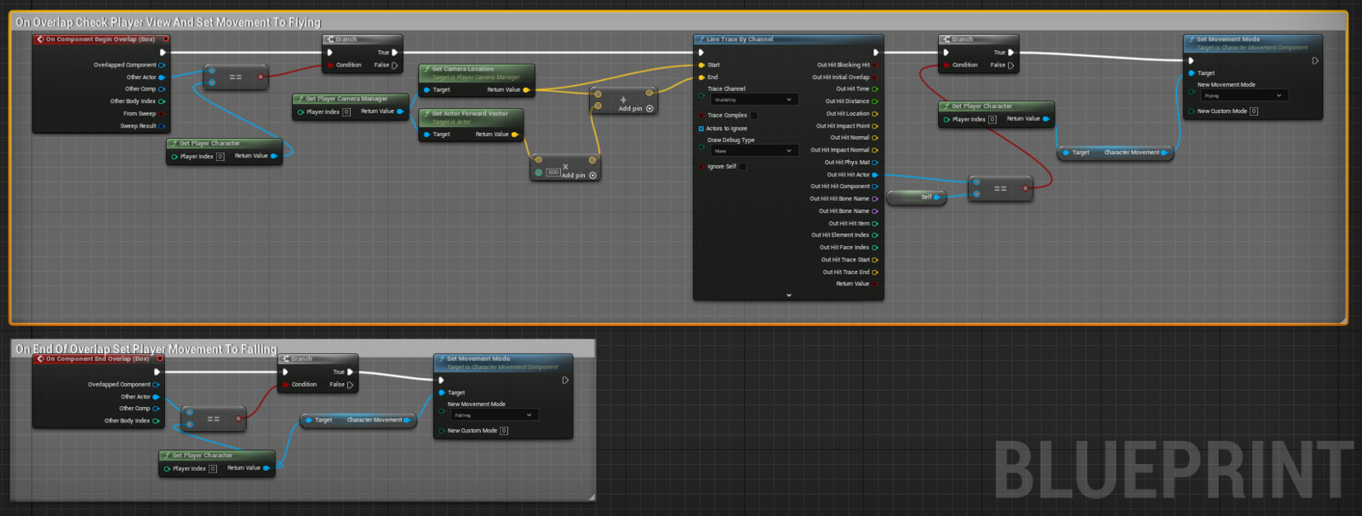Click the Out Hit Trace Start pin
This screenshot has height=516, width=1362.
point(875,260)
